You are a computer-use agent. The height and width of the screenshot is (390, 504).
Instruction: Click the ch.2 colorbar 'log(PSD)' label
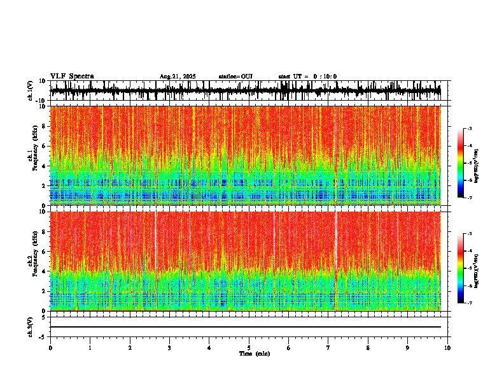(x=477, y=271)
